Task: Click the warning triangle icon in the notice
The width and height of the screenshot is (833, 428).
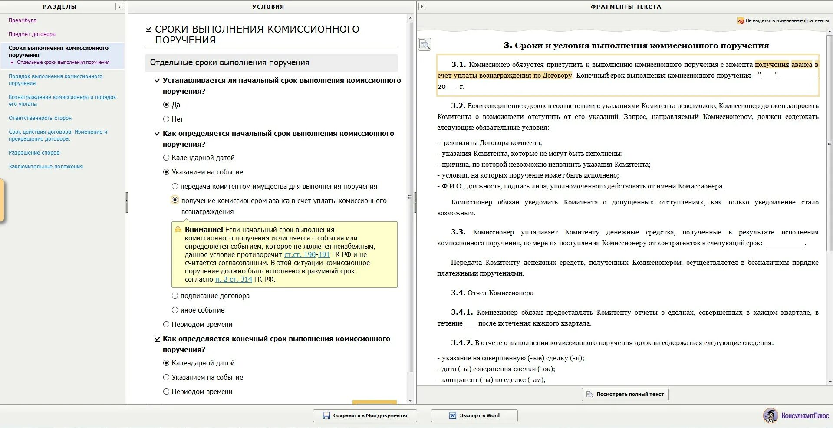Action: coord(178,229)
